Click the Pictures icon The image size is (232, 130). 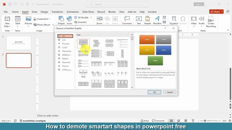pyautogui.click(x=28, y=19)
